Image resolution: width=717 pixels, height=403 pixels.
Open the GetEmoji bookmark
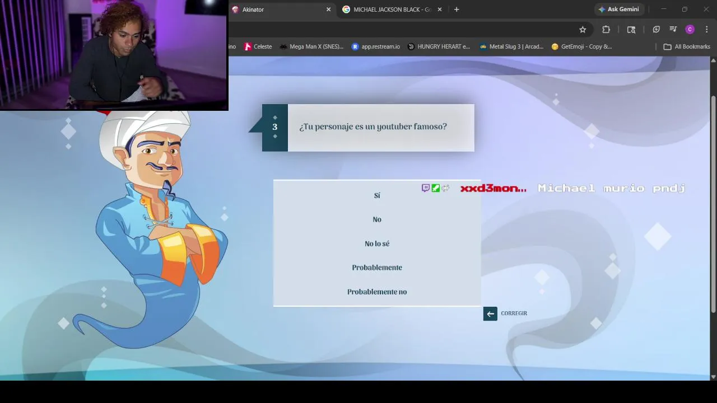582,46
